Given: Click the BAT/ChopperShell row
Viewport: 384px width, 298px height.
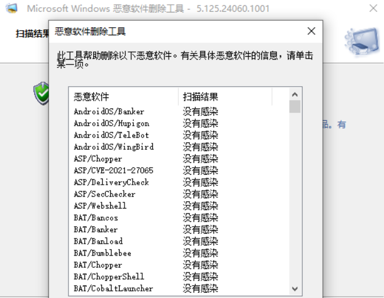Looking at the screenshot, I should (x=109, y=277).
